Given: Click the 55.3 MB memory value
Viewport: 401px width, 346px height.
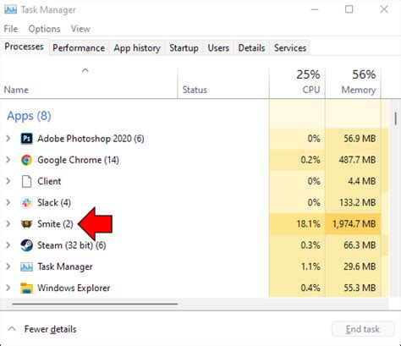Looking at the screenshot, I should (360, 288).
